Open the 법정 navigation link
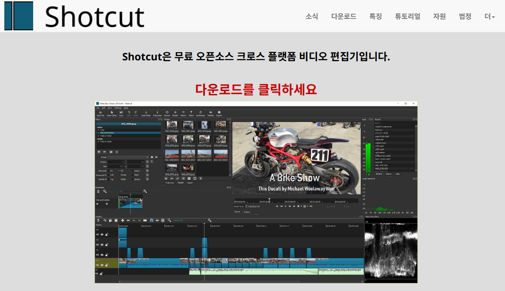Image resolution: width=505 pixels, height=291 pixels. pyautogui.click(x=465, y=16)
